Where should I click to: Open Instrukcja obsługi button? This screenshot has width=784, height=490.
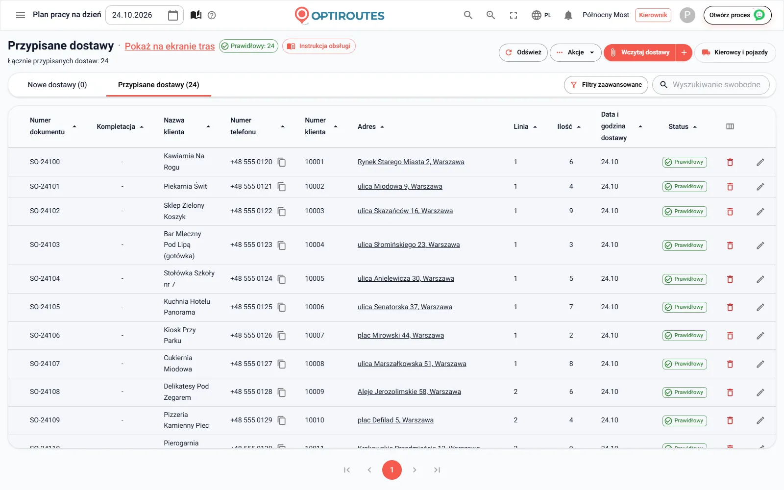click(x=319, y=46)
